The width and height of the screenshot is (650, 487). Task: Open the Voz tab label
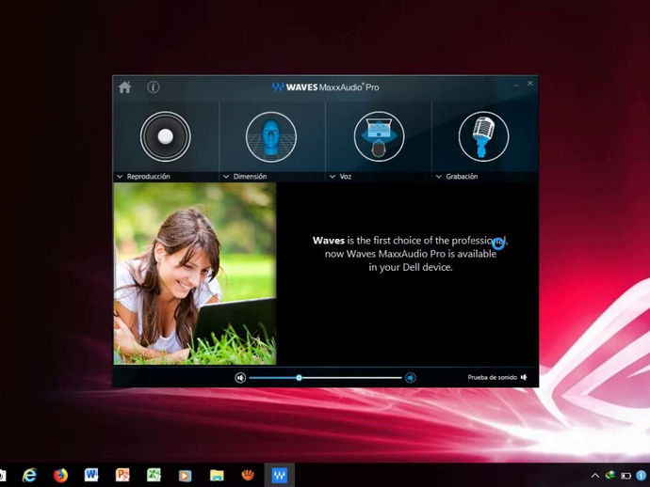pyautogui.click(x=346, y=177)
